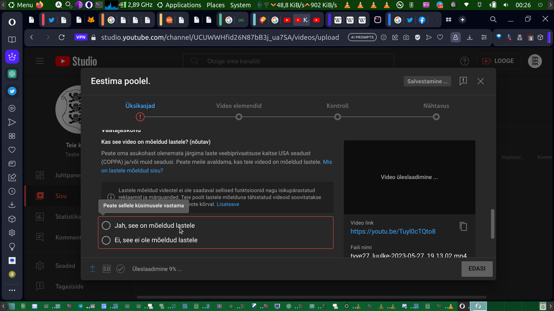Open Juhtpaneel in Studio sidebar
This screenshot has width=554, height=311.
pos(59,175)
